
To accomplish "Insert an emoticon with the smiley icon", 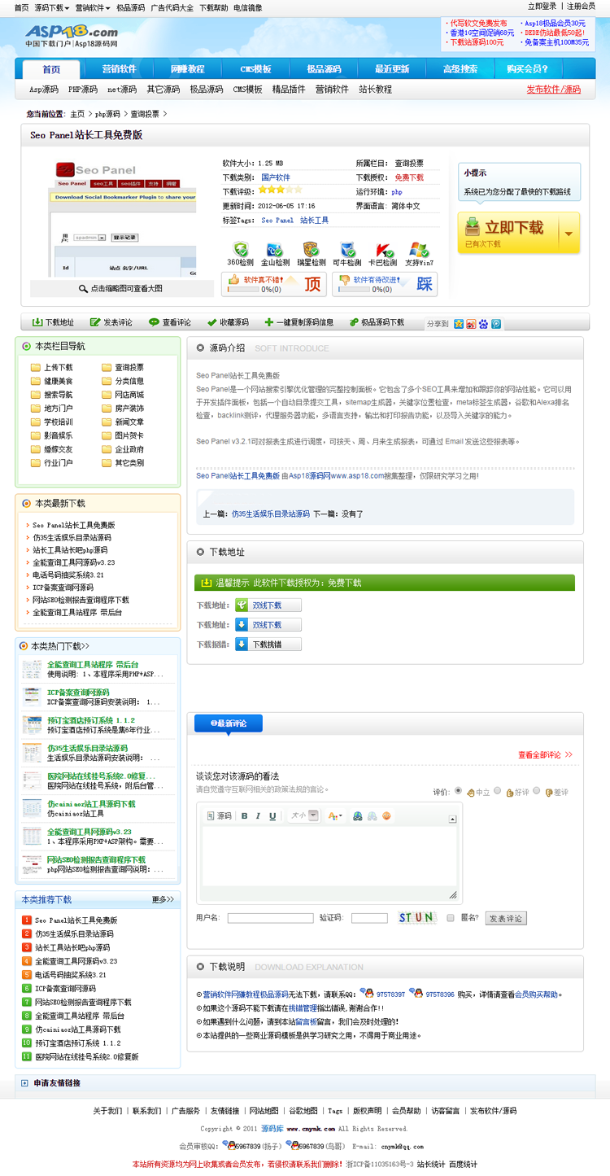I will coord(386,815).
